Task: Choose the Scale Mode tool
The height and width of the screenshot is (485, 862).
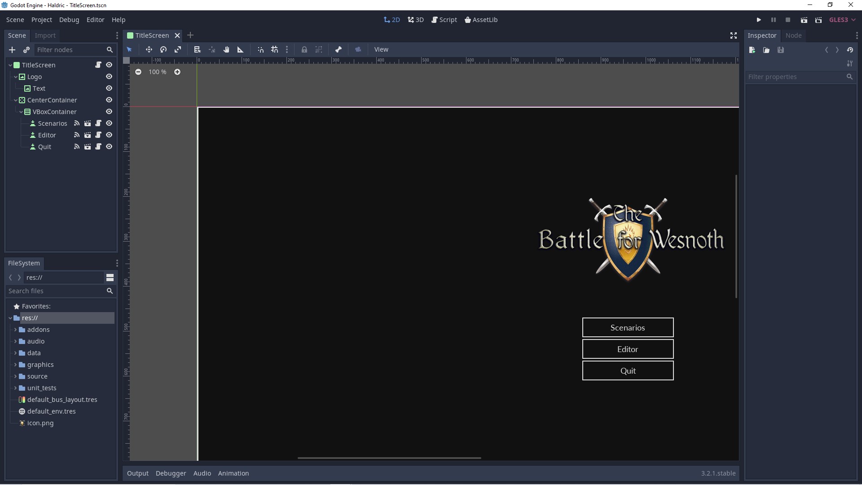Action: pyautogui.click(x=178, y=49)
